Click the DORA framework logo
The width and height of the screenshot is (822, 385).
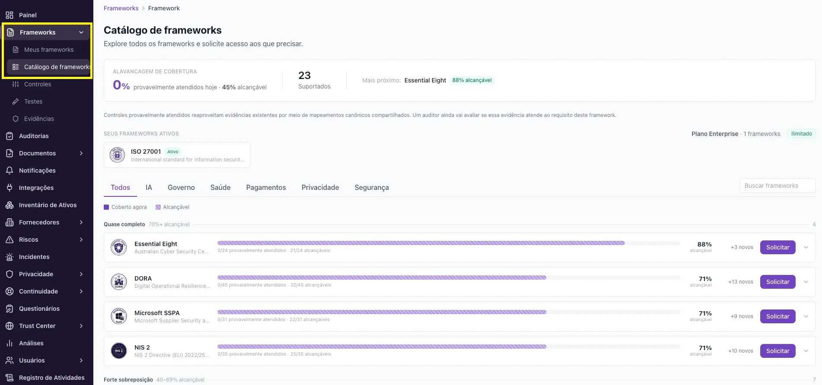tap(119, 282)
